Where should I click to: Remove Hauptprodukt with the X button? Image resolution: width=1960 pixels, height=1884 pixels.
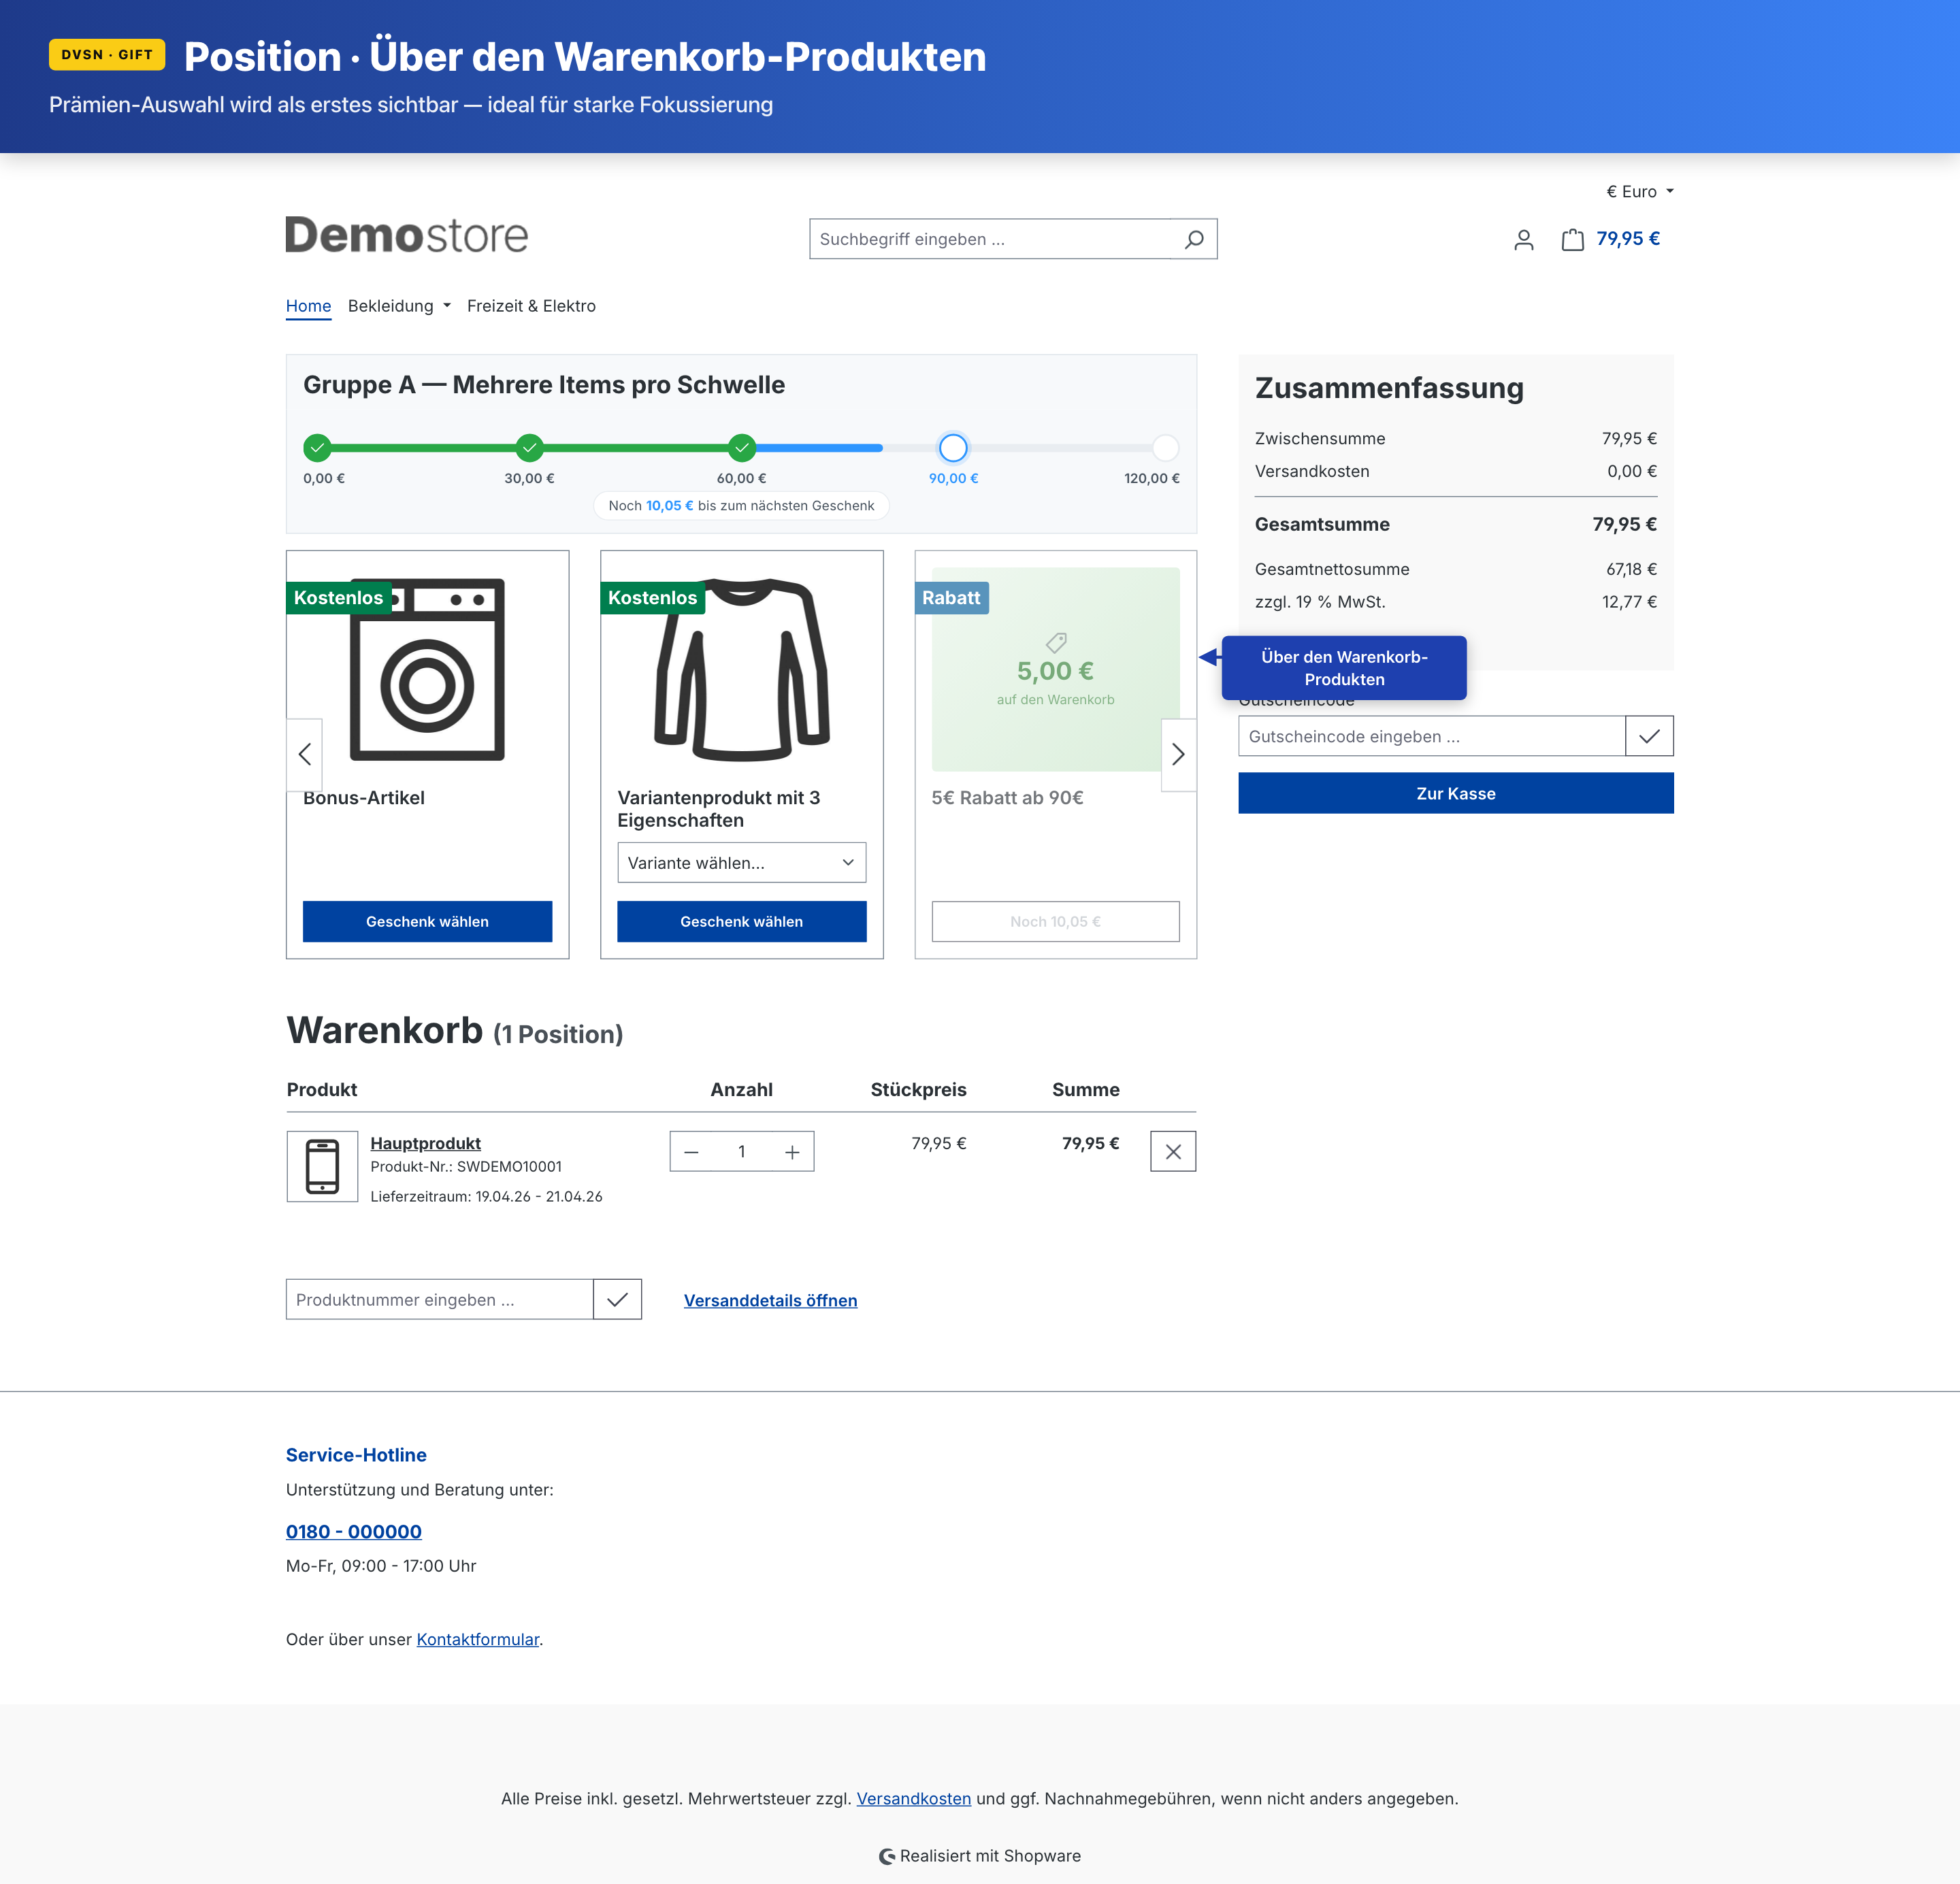1172,1151
